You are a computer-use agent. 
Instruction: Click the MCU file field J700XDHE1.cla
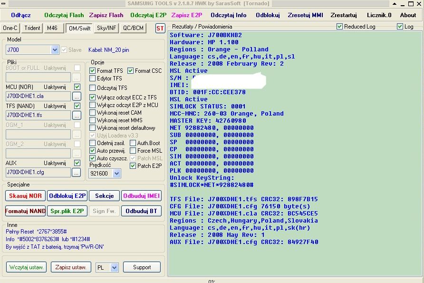click(x=38, y=96)
